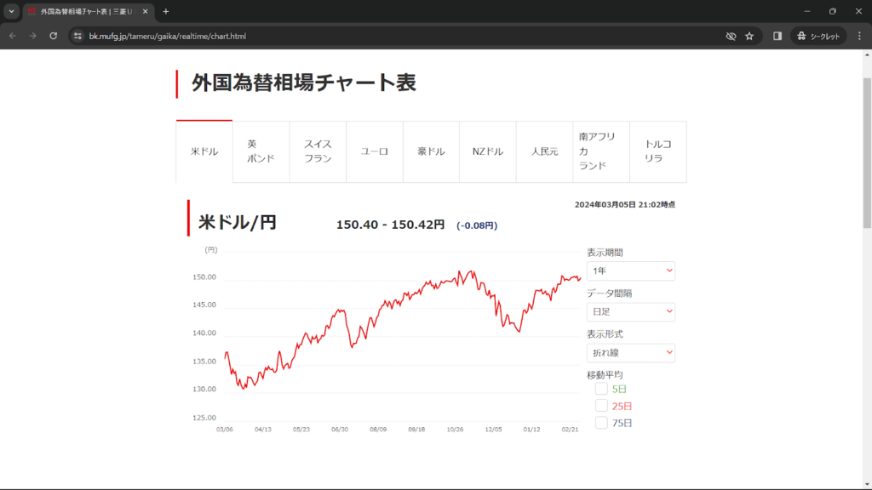Open the 表示期間 dropdown showing 1年
This screenshot has width=872, height=490.
[x=630, y=271]
